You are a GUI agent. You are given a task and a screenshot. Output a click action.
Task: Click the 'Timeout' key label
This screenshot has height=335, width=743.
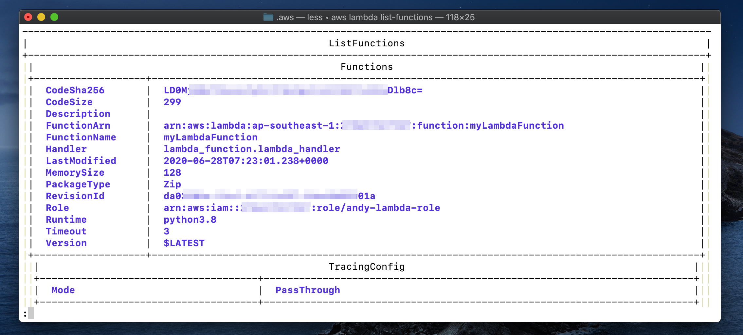66,231
